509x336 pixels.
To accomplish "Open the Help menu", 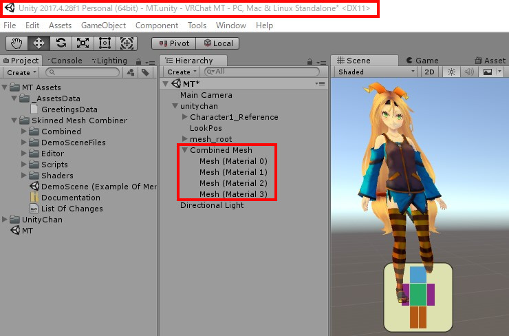I will coord(264,25).
